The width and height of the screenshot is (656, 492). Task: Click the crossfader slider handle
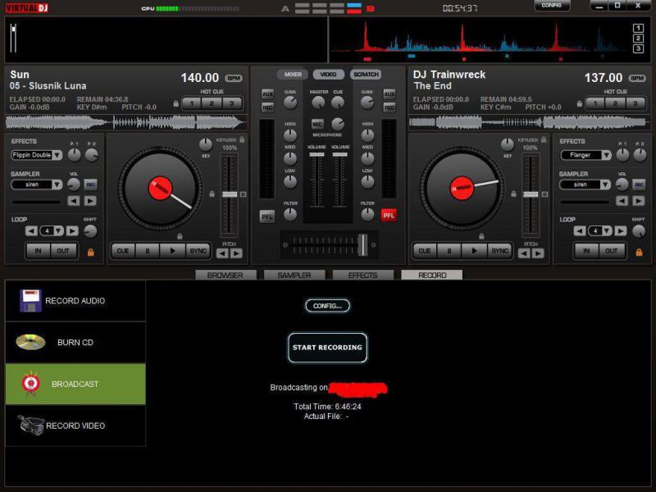point(362,244)
